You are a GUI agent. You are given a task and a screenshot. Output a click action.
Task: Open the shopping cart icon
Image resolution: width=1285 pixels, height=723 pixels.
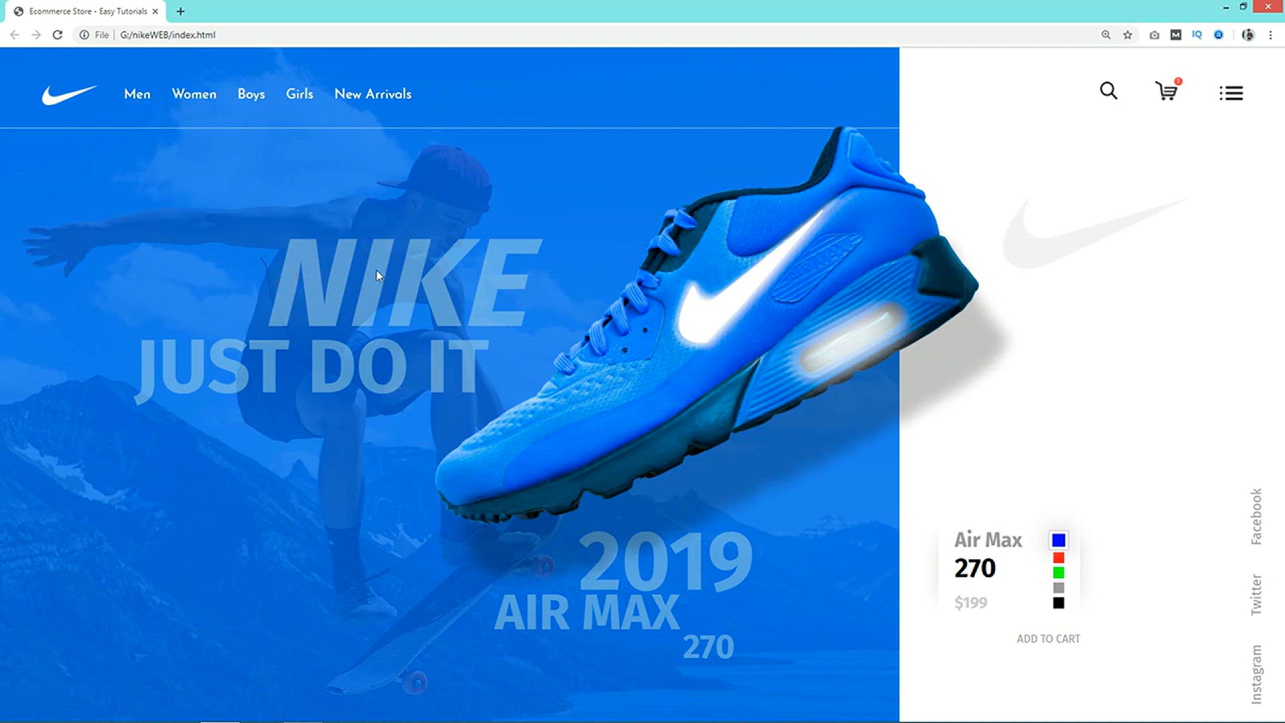click(1168, 90)
